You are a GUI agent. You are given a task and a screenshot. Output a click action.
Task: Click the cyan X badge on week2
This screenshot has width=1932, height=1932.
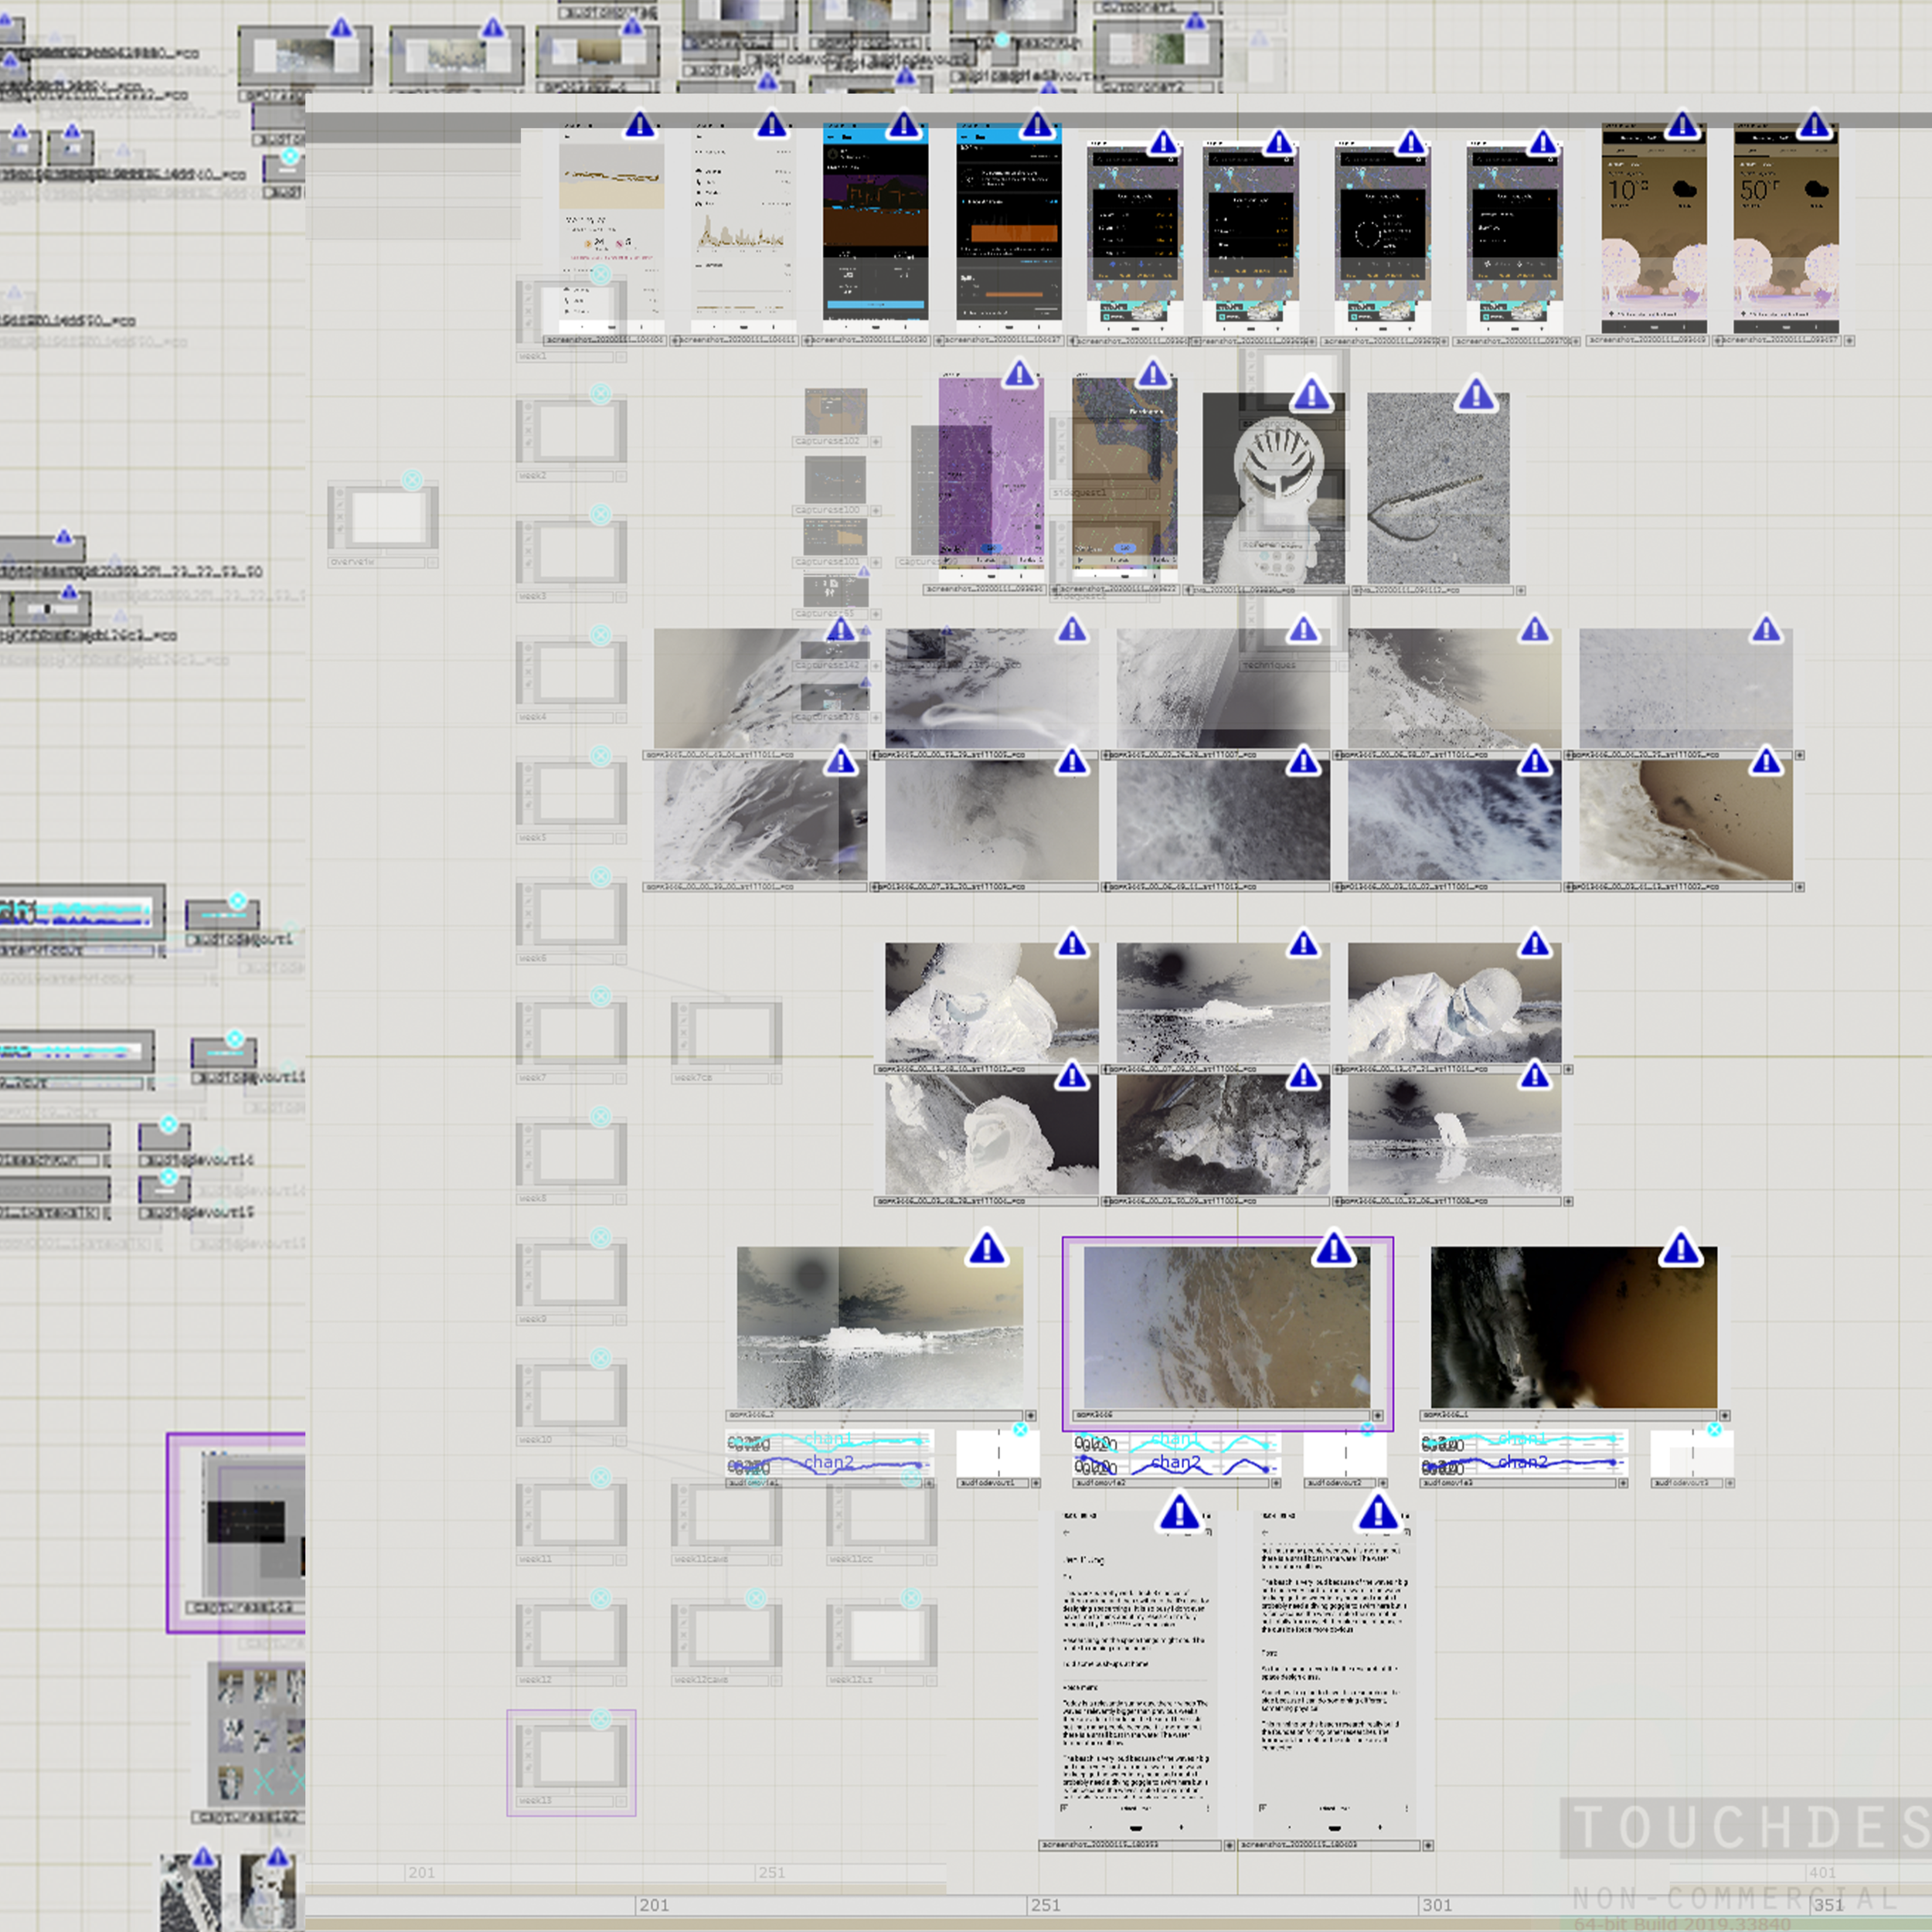(x=600, y=394)
